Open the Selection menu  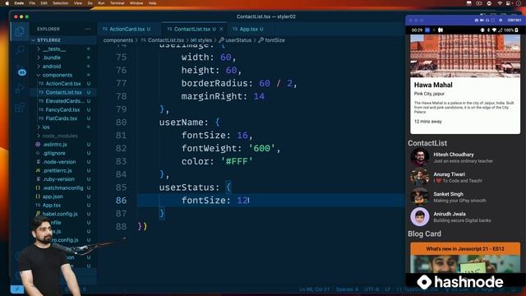[x=61, y=3]
